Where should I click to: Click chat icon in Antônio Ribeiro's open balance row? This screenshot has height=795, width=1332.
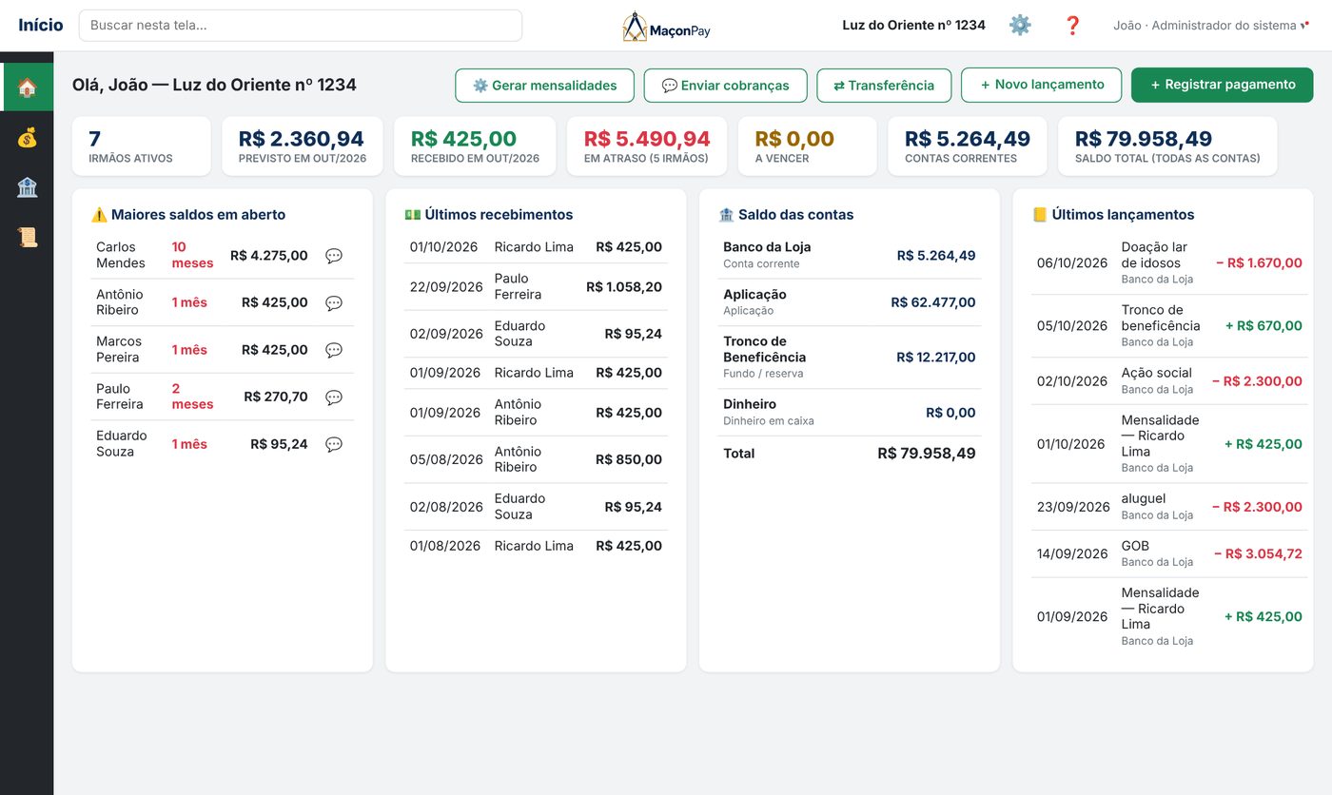(334, 303)
